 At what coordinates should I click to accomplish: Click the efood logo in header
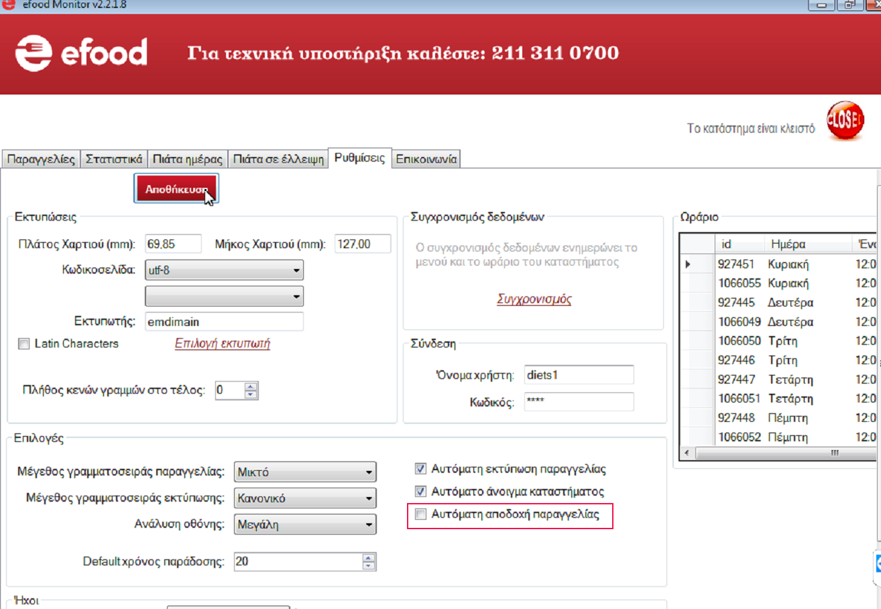tap(81, 53)
